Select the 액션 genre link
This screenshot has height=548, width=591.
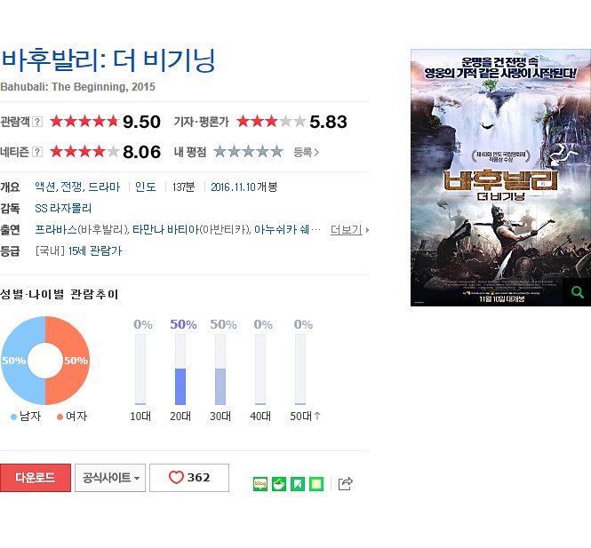coord(44,187)
